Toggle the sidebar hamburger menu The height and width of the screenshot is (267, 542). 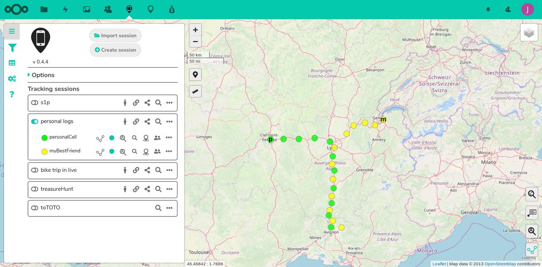tap(12, 31)
